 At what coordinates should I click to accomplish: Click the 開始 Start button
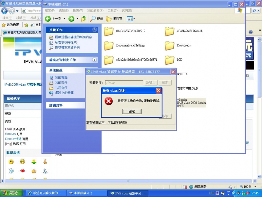click(x=11, y=193)
